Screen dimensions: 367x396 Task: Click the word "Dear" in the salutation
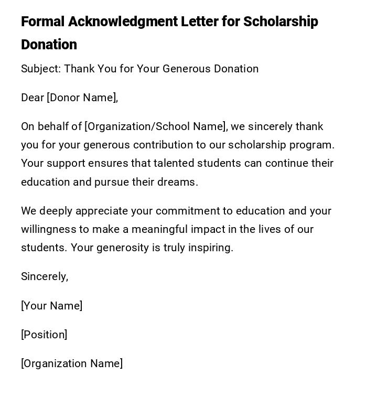[33, 98]
